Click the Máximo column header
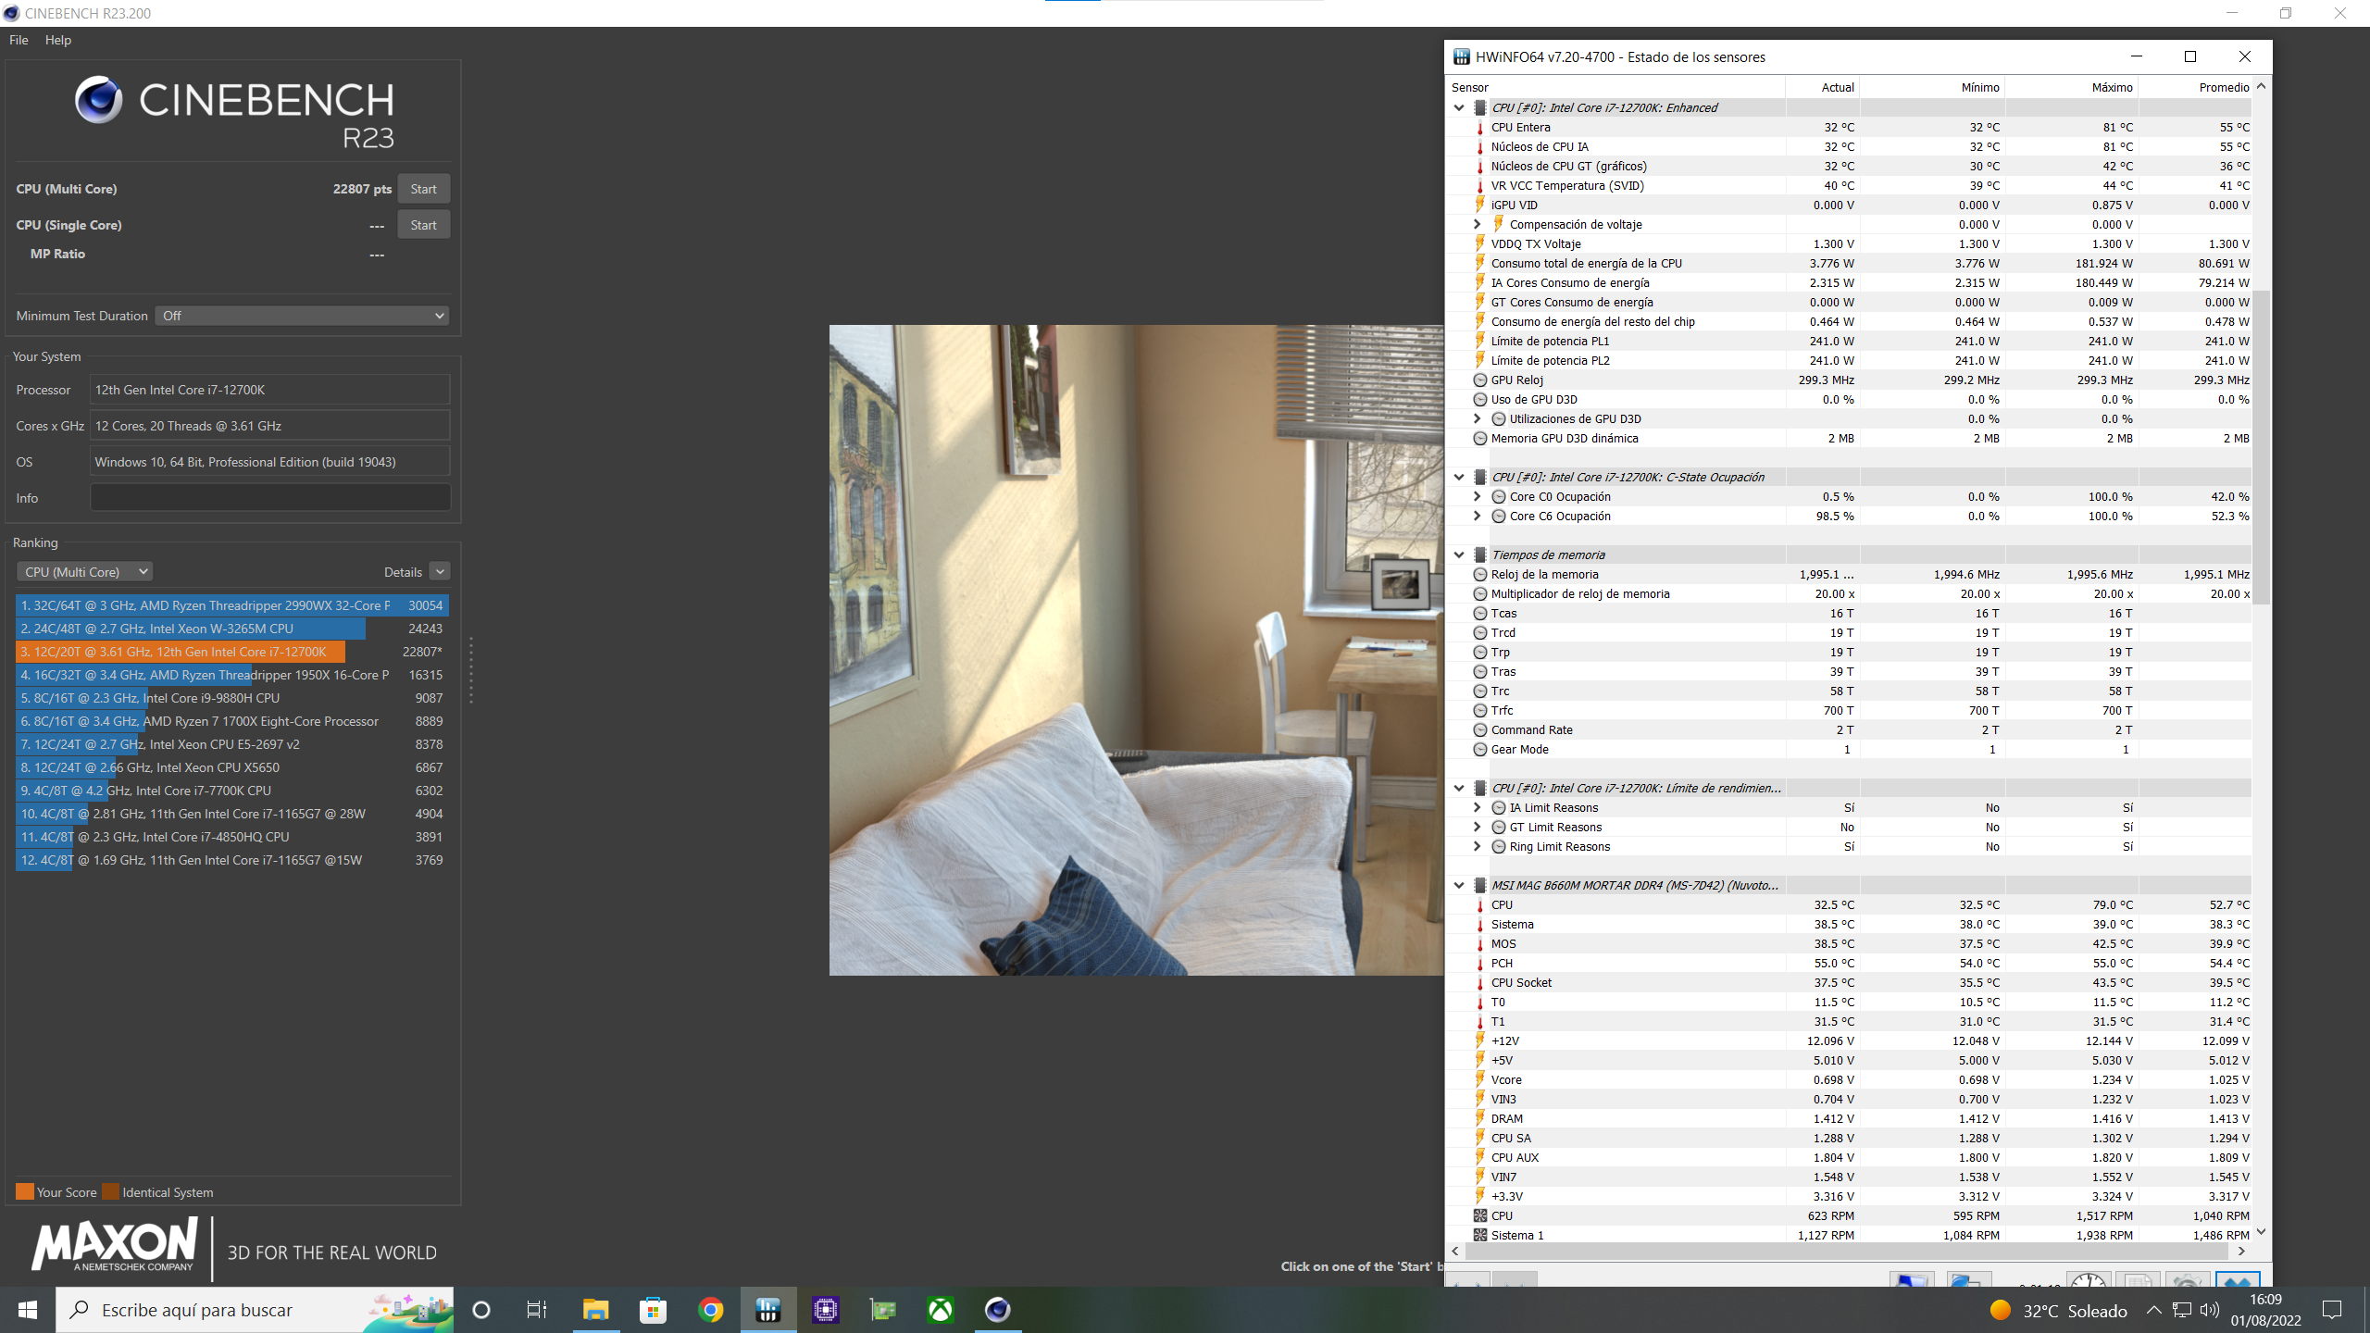The width and height of the screenshot is (2370, 1333). pyautogui.click(x=2072, y=87)
